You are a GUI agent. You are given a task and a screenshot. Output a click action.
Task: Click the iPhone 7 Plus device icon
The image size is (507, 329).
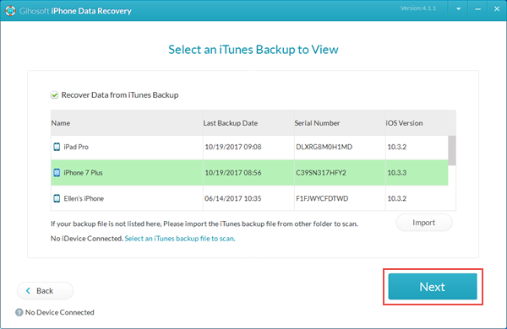point(57,173)
